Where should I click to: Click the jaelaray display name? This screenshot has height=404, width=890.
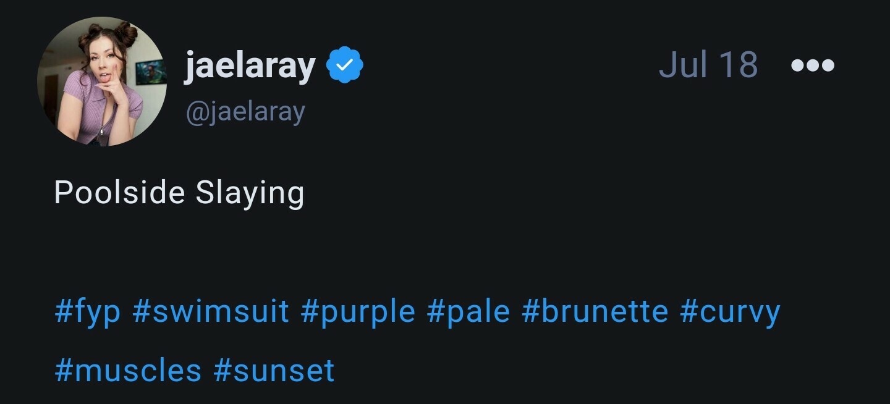tap(250, 65)
